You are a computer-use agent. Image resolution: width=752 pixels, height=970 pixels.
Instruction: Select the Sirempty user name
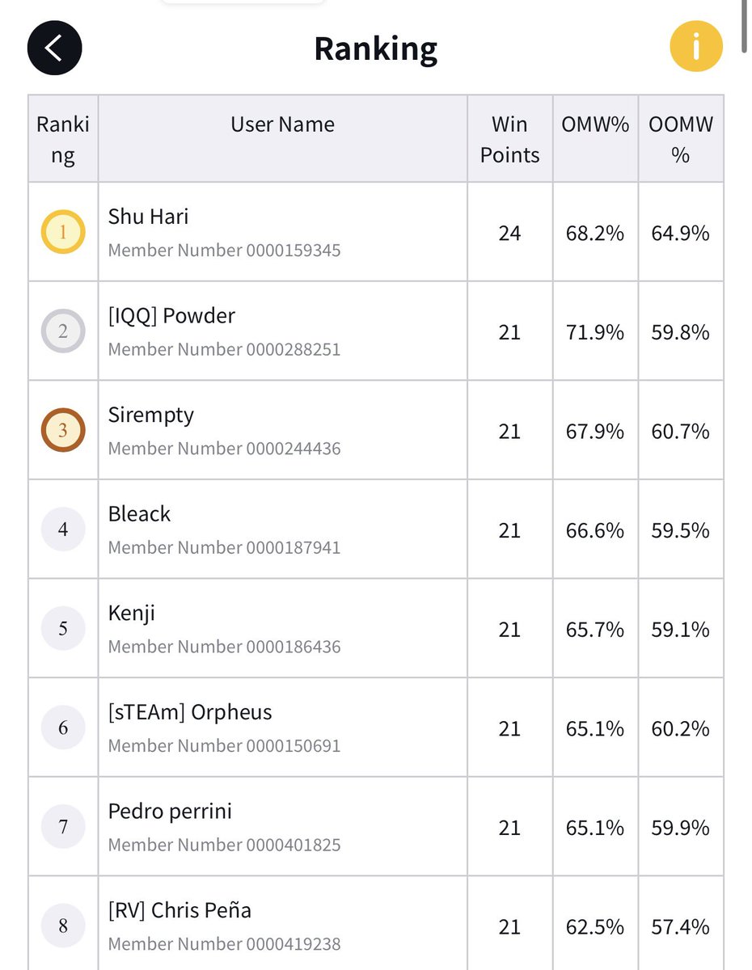(151, 415)
